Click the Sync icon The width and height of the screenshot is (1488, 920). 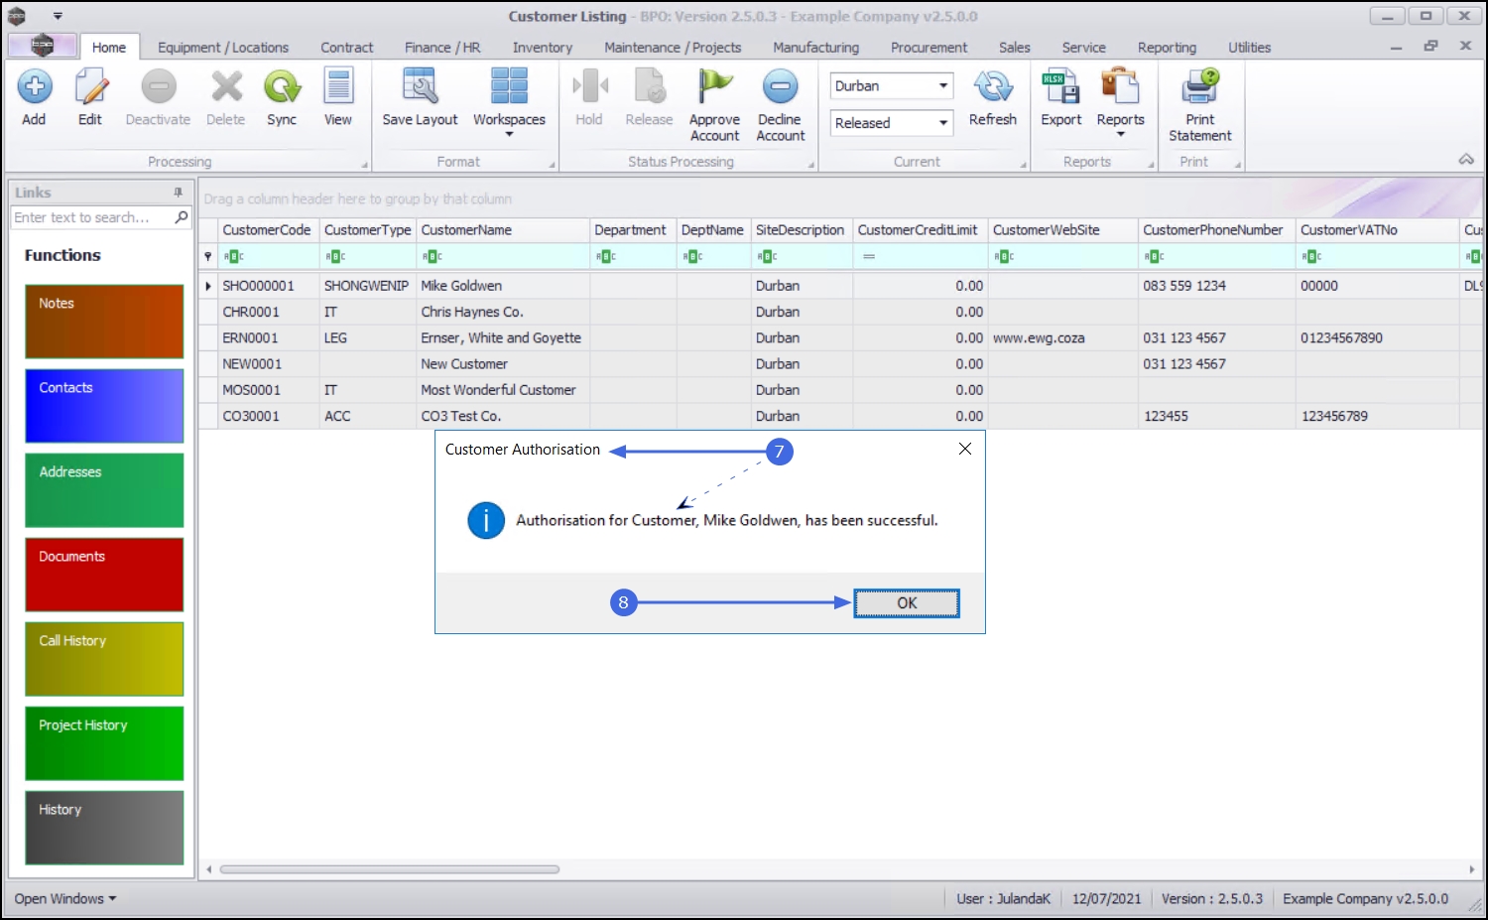pyautogui.click(x=282, y=86)
